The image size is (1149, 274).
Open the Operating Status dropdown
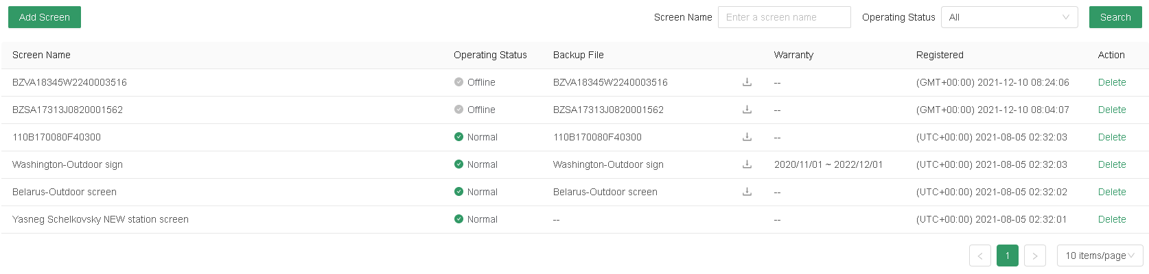point(1009,17)
